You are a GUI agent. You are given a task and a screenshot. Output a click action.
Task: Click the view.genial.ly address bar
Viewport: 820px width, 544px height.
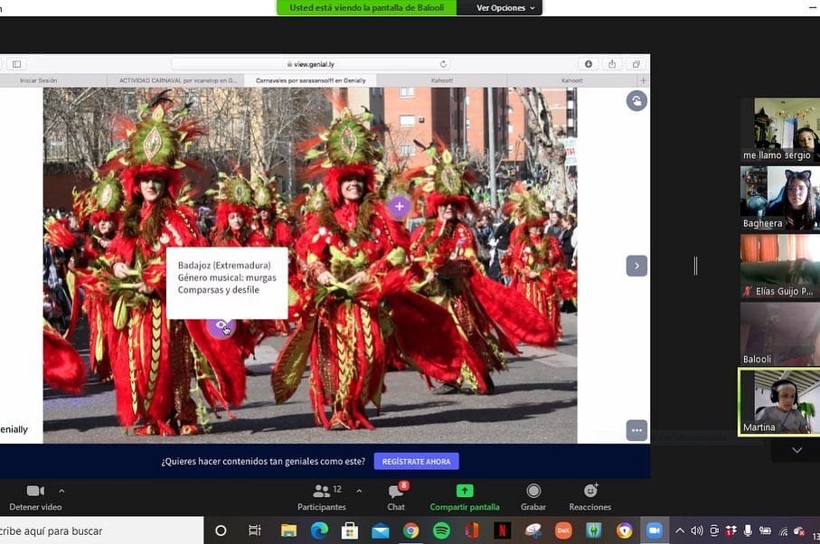310,64
